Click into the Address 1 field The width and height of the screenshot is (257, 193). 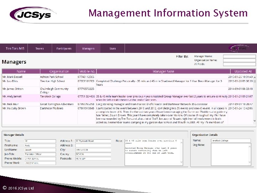point(93,141)
